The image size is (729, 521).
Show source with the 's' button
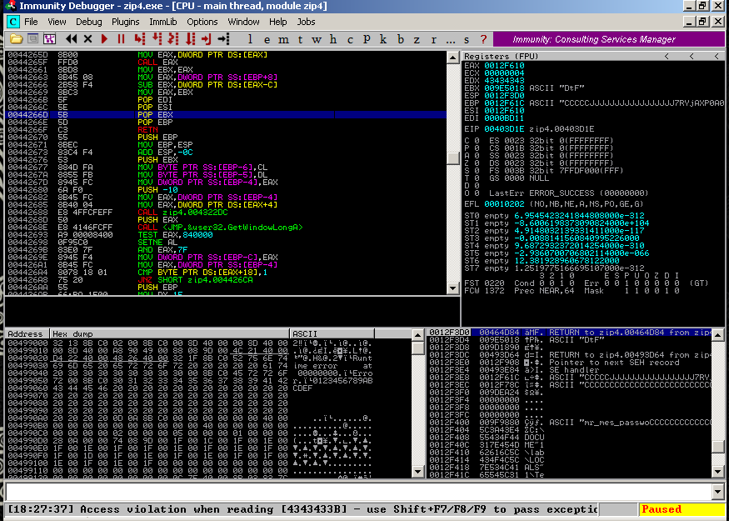tap(467, 39)
